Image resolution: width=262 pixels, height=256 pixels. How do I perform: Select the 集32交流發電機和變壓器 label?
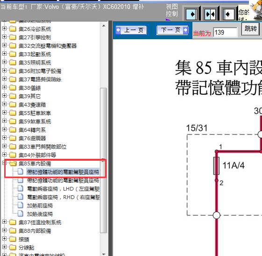coord(48,46)
